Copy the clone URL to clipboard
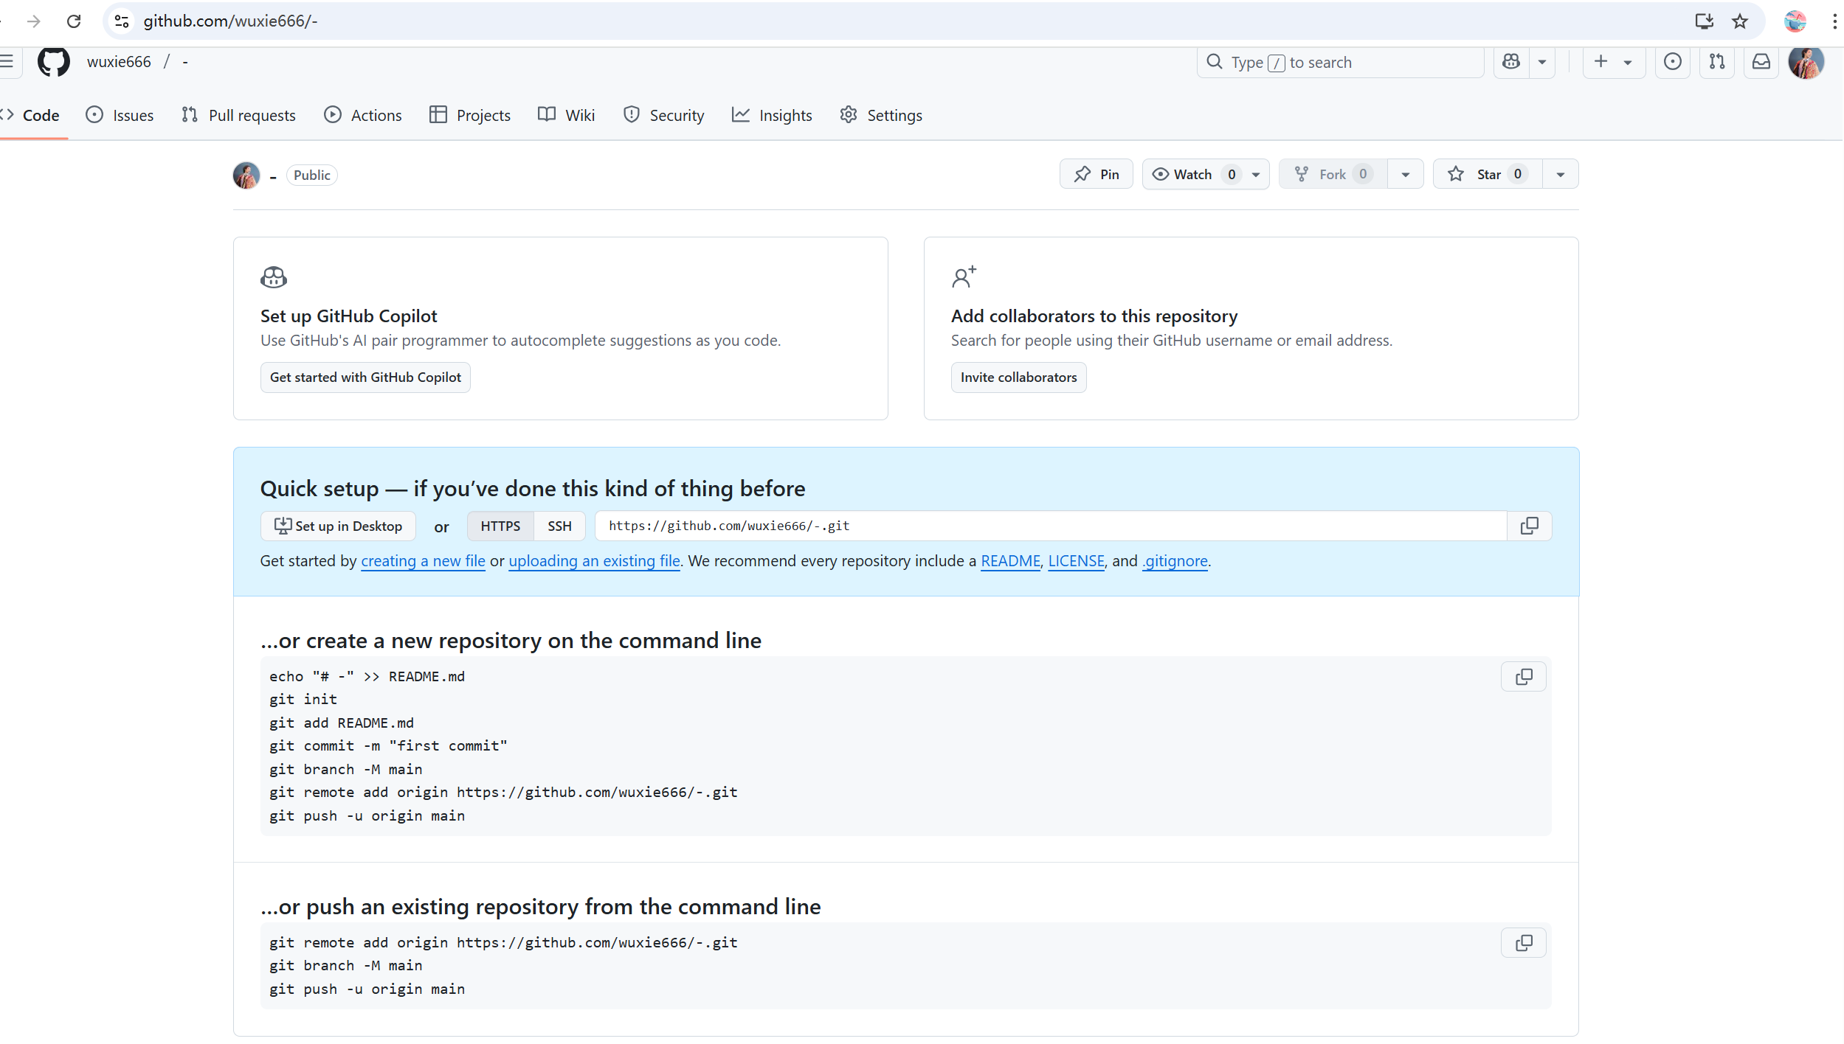Image resolution: width=1844 pixels, height=1044 pixels. pyautogui.click(x=1530, y=526)
